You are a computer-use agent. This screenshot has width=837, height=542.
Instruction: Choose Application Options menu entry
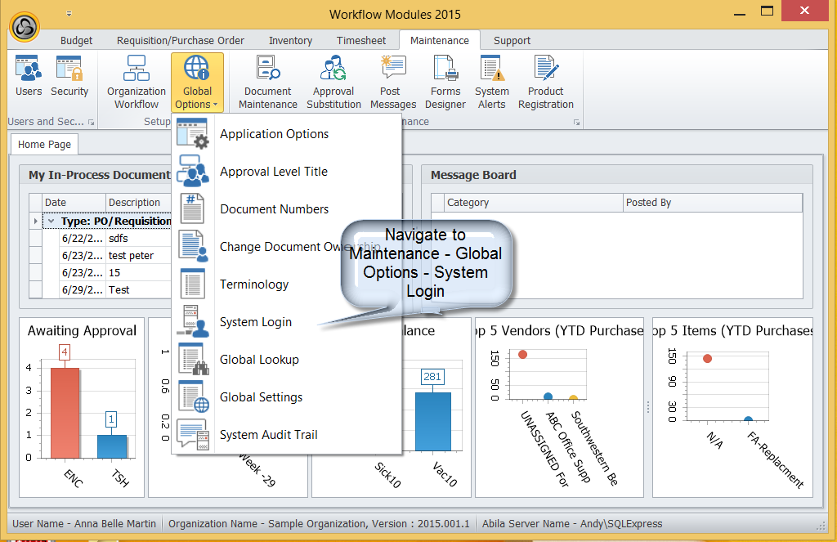coord(274,134)
